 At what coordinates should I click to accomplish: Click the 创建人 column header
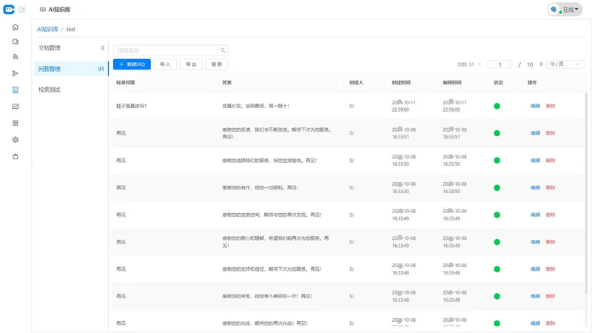356,82
